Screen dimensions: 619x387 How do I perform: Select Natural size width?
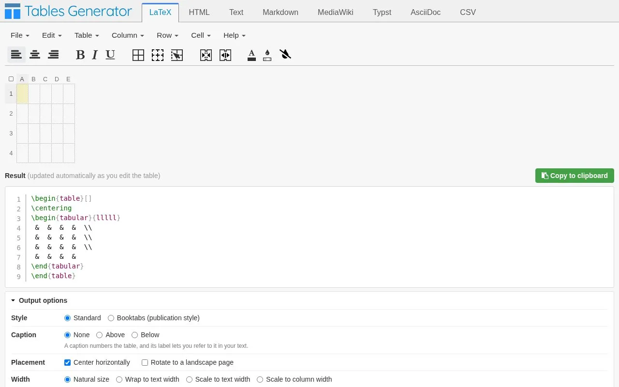click(68, 379)
